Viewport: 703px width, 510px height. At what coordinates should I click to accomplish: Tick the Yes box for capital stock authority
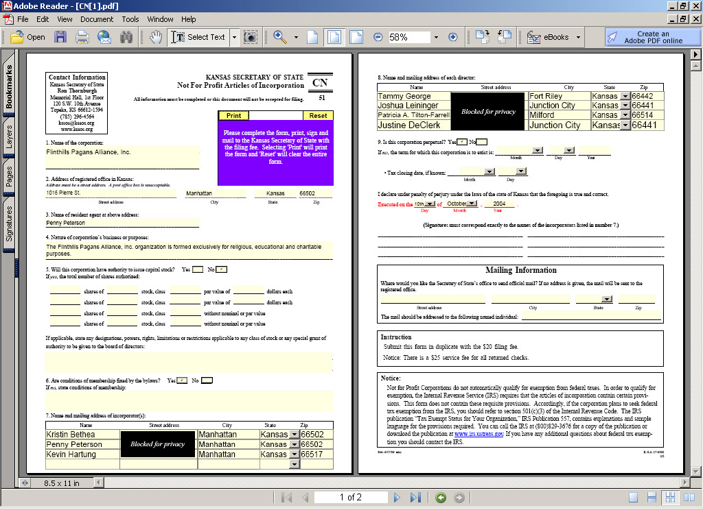pyautogui.click(x=198, y=269)
